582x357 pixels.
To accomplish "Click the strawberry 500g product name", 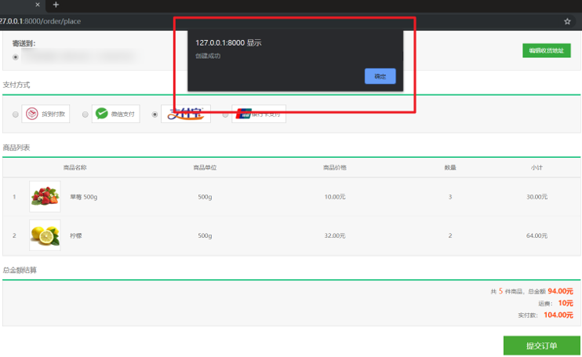I will (x=84, y=197).
